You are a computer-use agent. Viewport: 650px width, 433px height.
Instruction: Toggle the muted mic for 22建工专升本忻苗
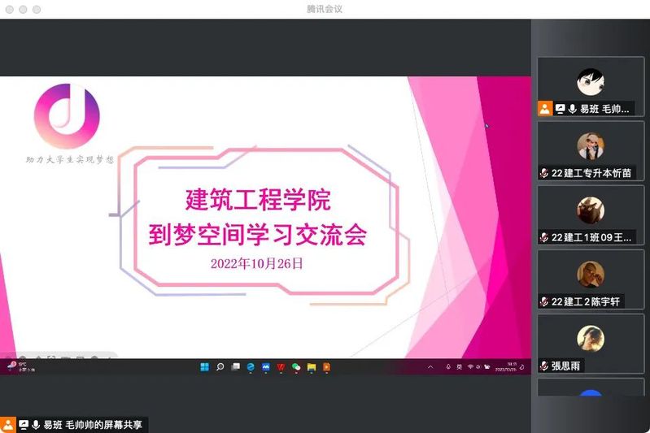(x=544, y=173)
